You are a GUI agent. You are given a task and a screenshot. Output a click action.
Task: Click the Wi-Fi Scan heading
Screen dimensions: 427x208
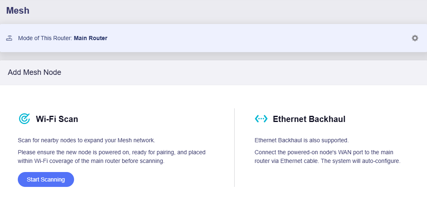pyautogui.click(x=57, y=119)
